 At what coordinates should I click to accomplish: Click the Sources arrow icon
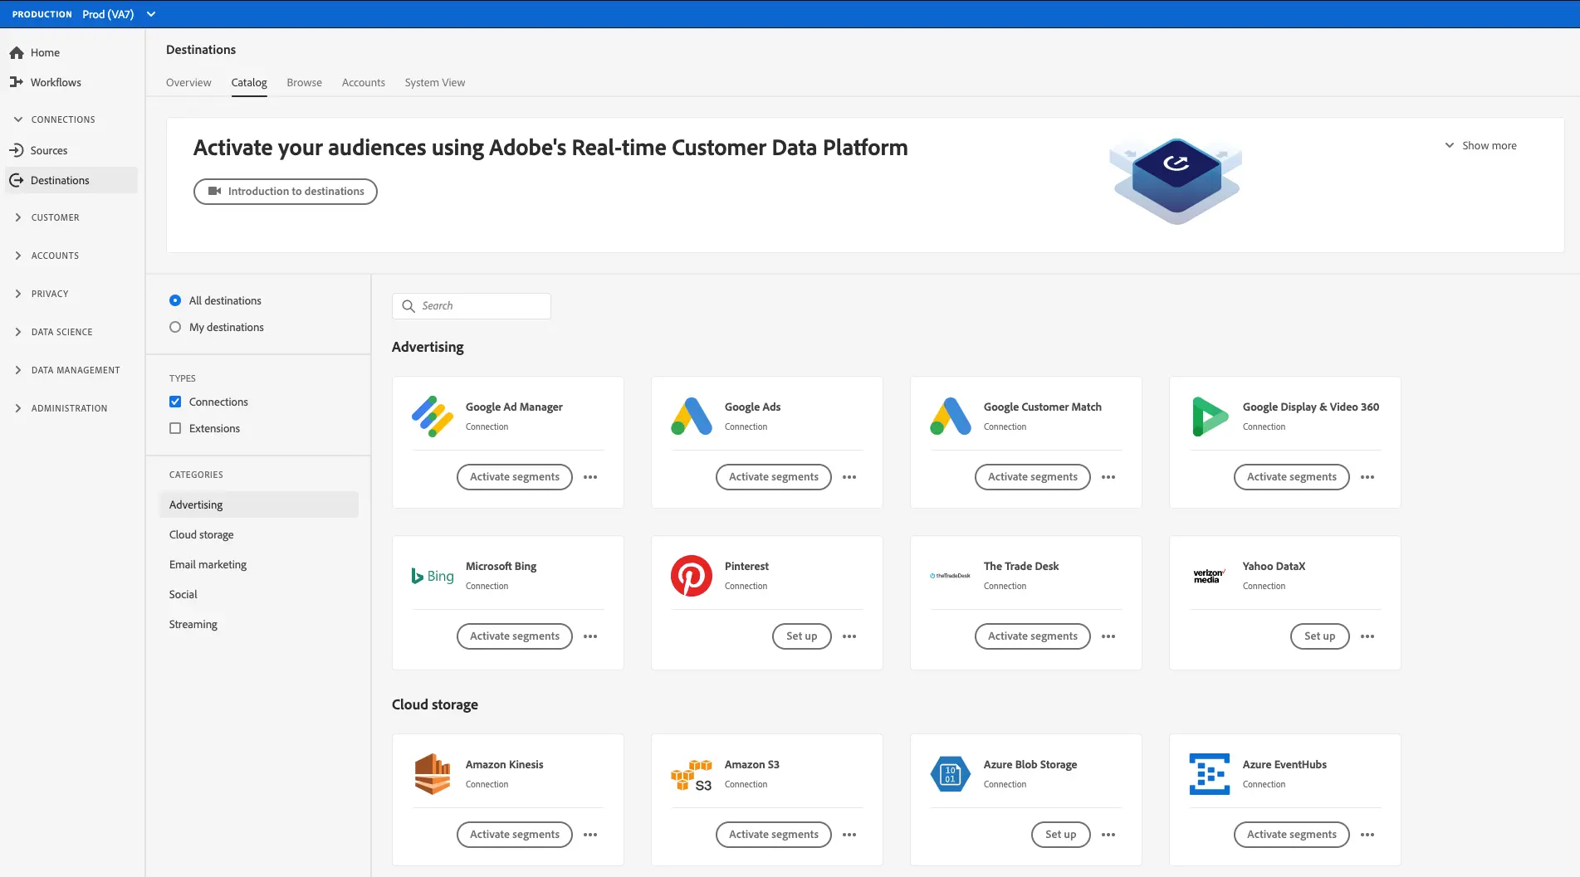pyautogui.click(x=17, y=150)
